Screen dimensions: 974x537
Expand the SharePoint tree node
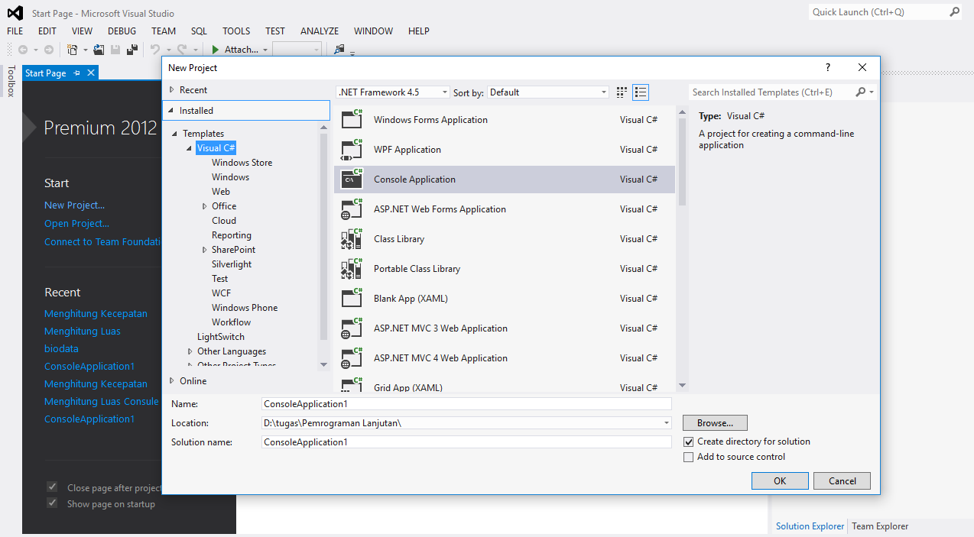pos(205,250)
